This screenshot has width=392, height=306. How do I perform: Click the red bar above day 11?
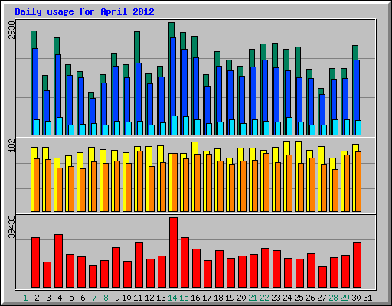point(139,265)
